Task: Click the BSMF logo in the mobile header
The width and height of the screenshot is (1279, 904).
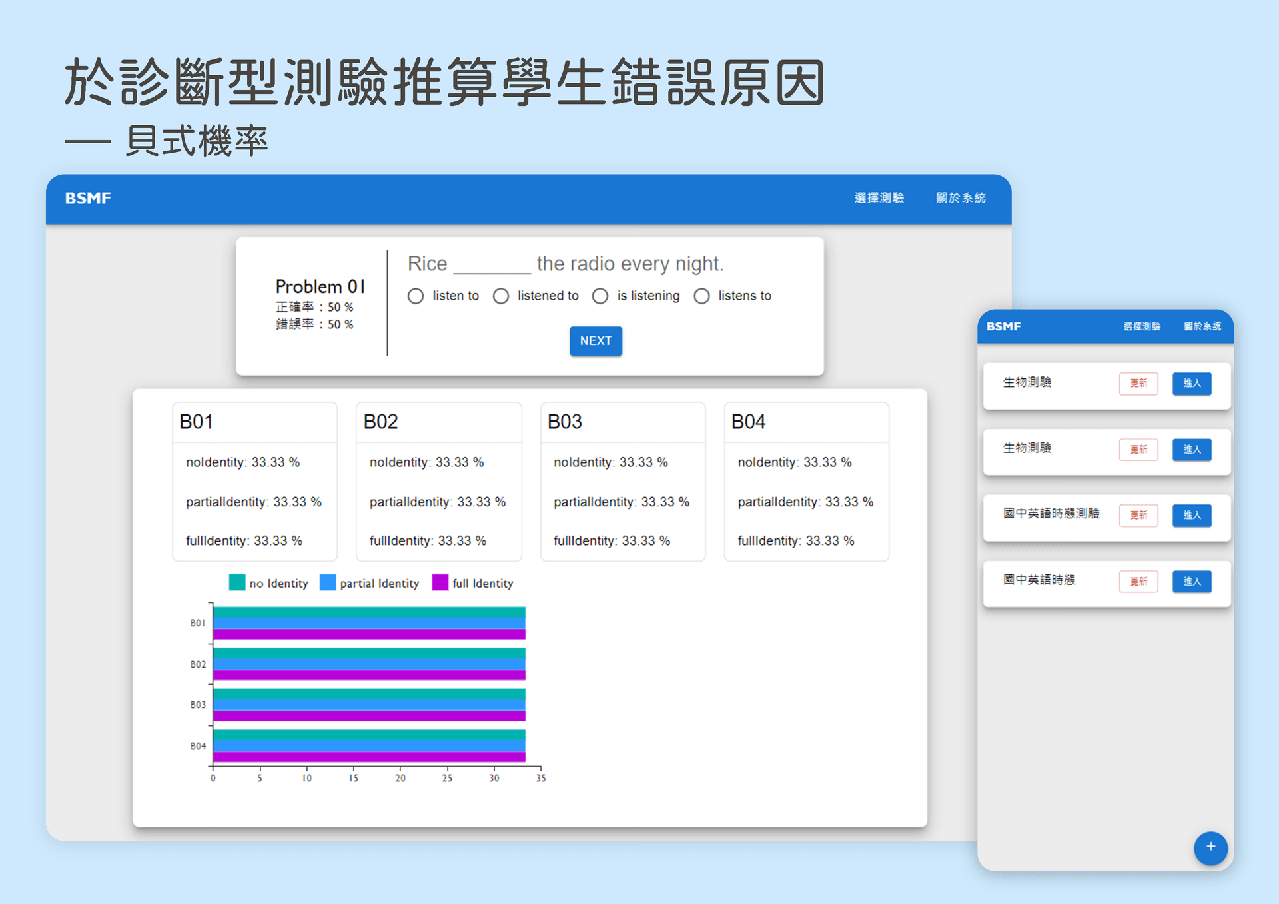Action: (x=1003, y=326)
